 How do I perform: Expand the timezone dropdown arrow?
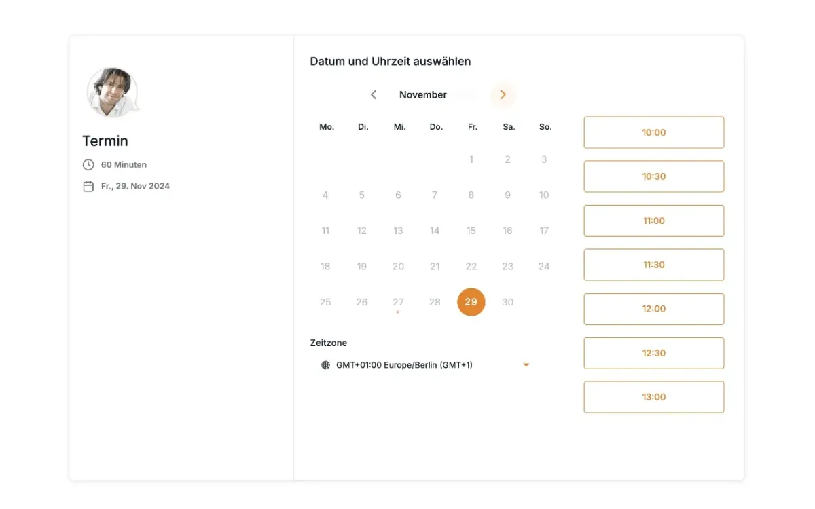pos(526,365)
